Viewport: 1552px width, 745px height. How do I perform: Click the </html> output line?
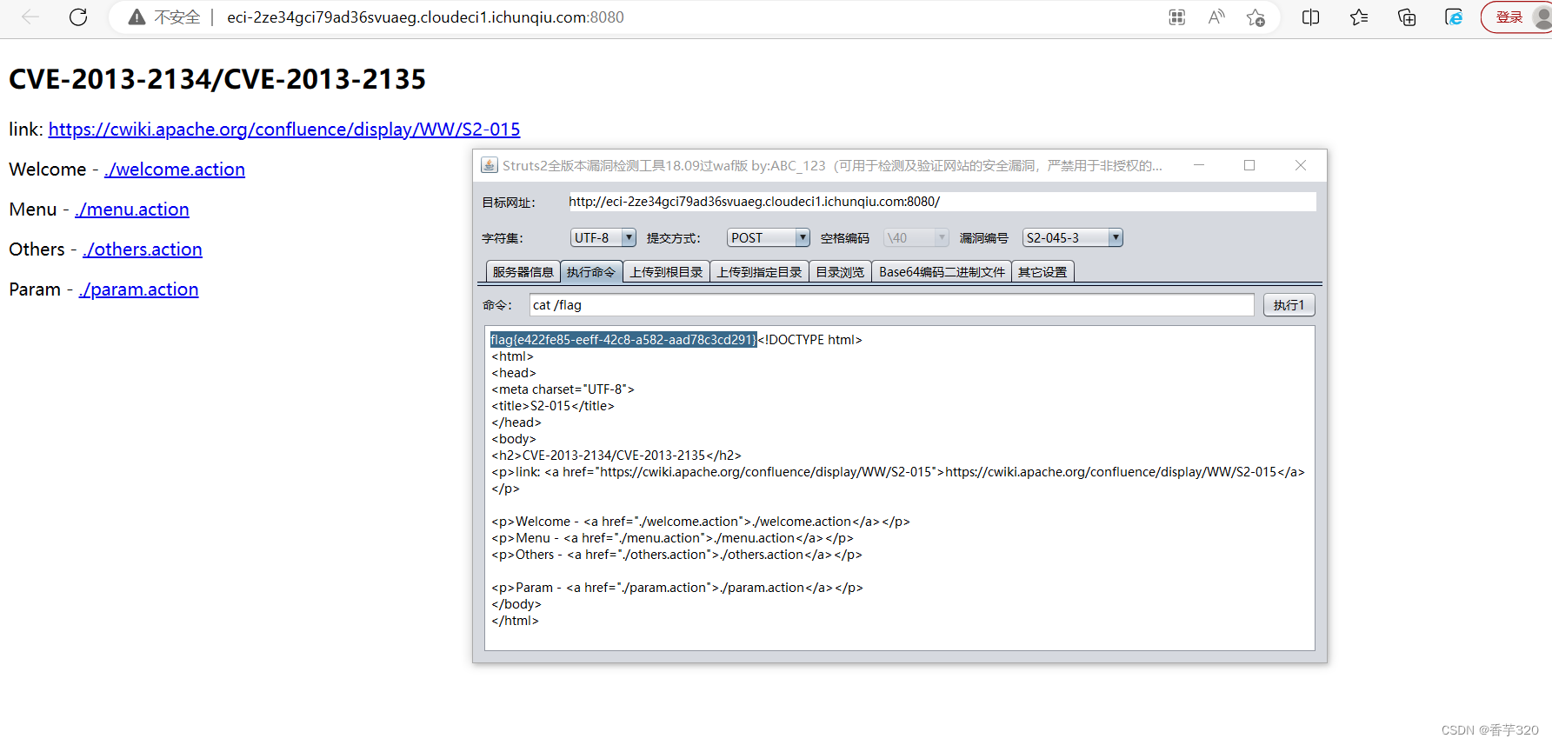[x=515, y=621]
